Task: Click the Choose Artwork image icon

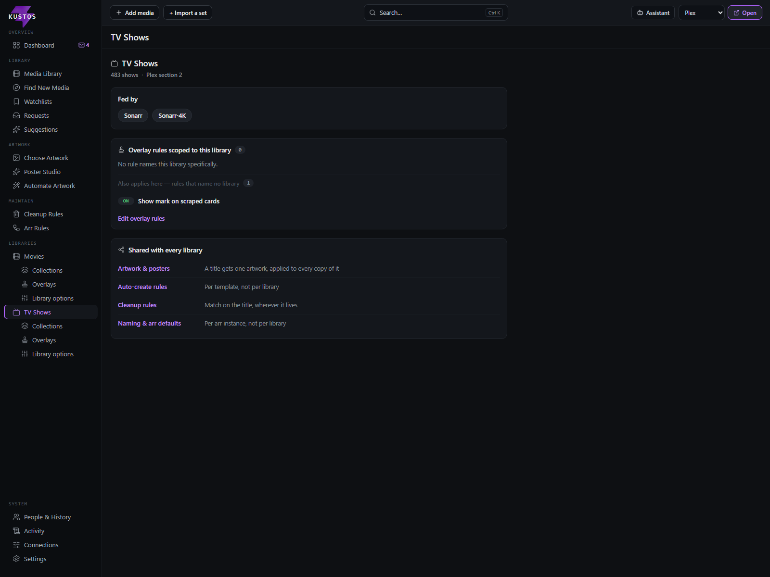Action: coord(16,158)
